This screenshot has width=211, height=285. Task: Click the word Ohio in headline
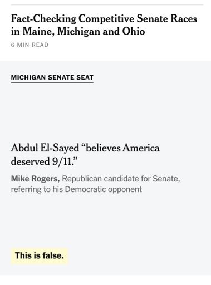coord(134,31)
